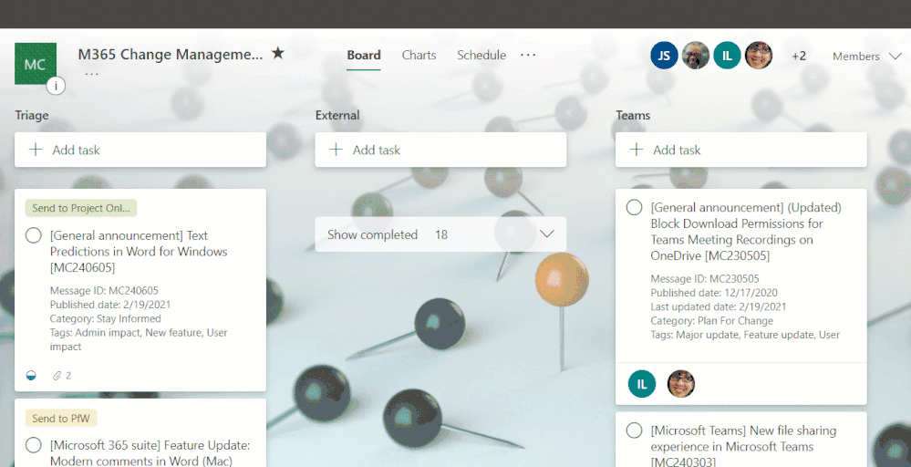
Task: Click the IL avatar in the header
Action: tap(727, 56)
